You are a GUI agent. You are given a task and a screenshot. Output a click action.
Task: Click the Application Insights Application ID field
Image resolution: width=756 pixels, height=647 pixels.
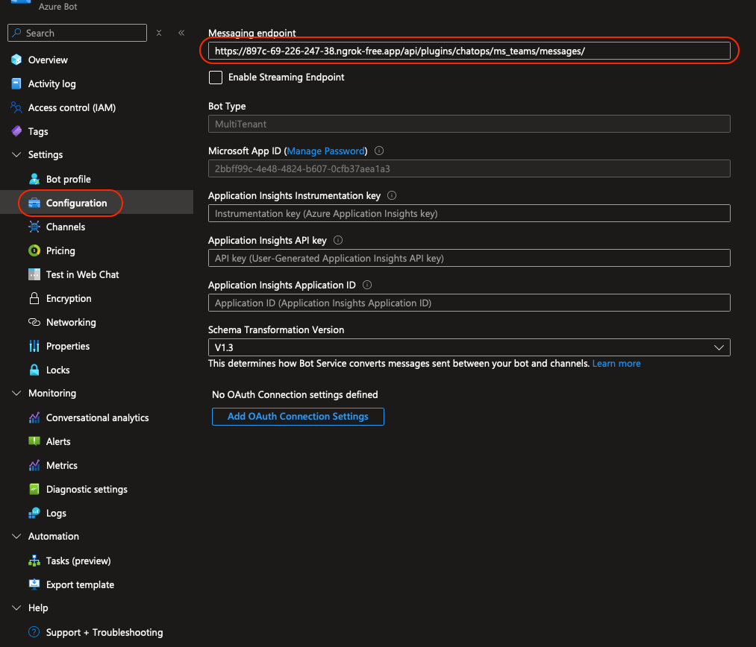[469, 303]
